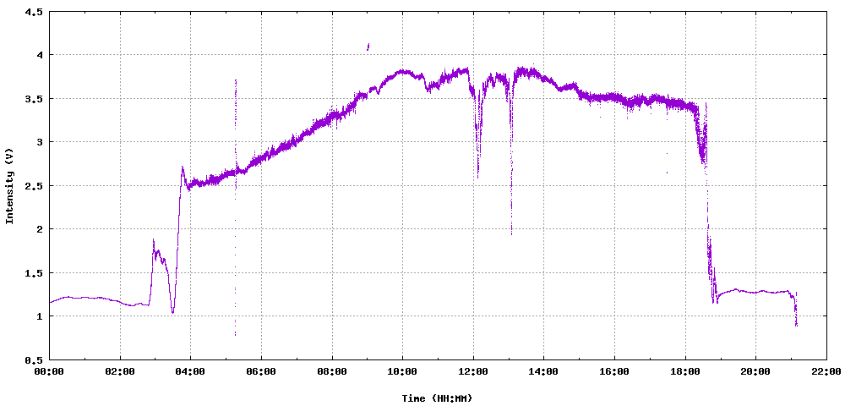The image size is (845, 406).
Task: Click the 1 y-axis tick label
Action: 40,316
